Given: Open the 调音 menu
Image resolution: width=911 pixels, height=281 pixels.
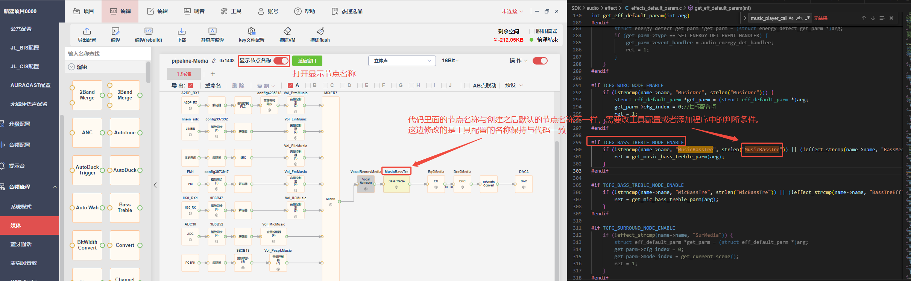Looking at the screenshot, I should pos(194,11).
